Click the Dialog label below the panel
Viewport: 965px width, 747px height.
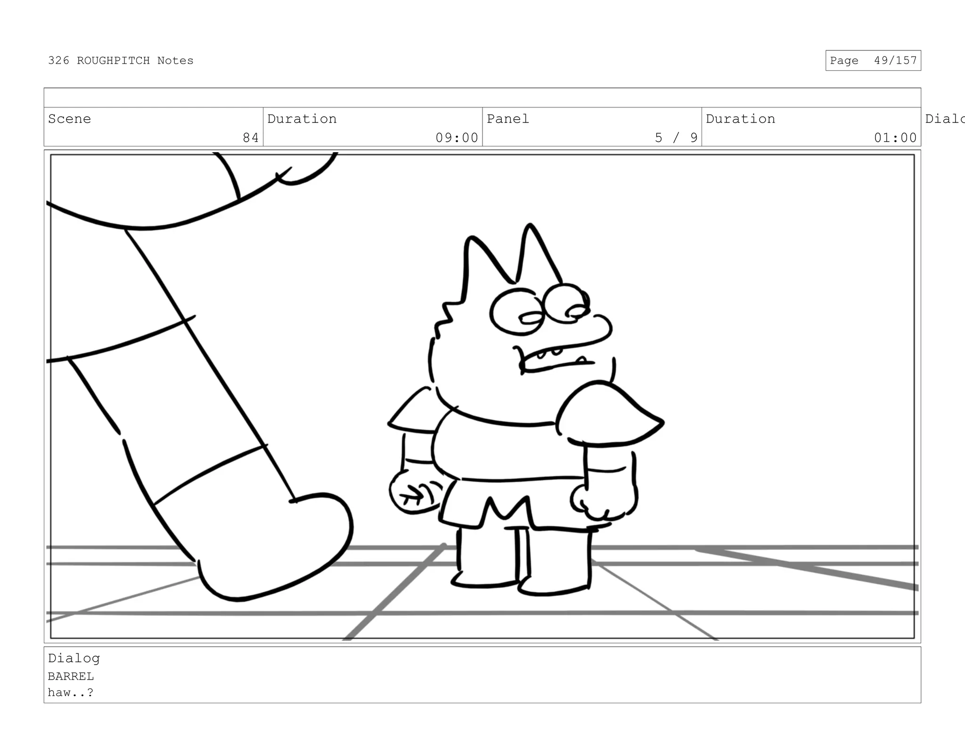pos(74,658)
